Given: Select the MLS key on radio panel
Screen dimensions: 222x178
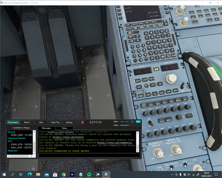Looking at the screenshot, I should point(162,93).
